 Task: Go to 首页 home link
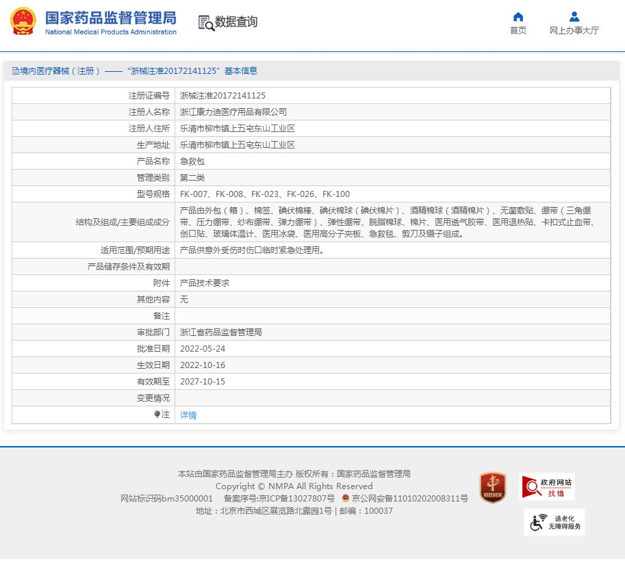coord(518,30)
